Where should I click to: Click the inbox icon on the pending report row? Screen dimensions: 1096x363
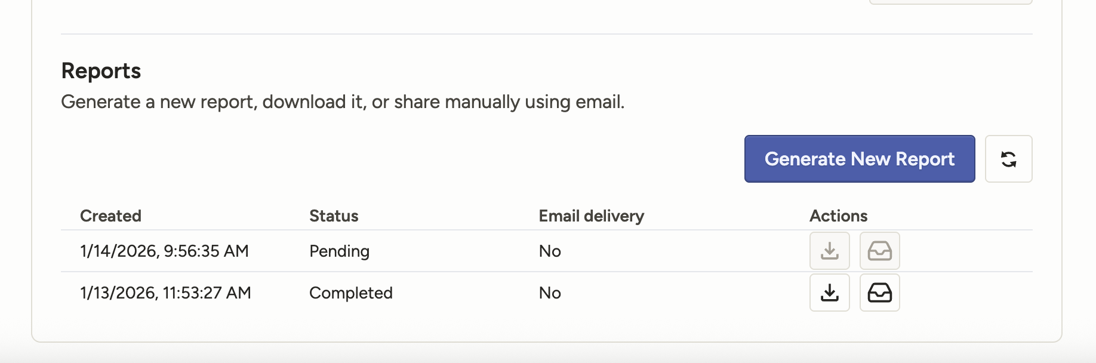pyautogui.click(x=880, y=251)
